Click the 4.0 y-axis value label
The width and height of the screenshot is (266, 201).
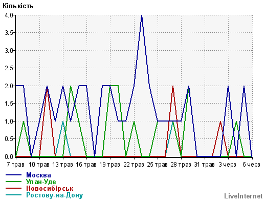(9, 15)
